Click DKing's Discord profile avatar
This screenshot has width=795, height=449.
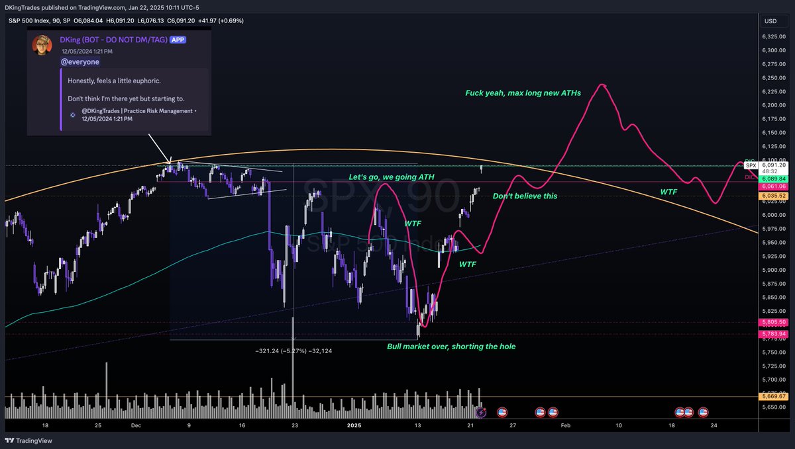point(42,46)
